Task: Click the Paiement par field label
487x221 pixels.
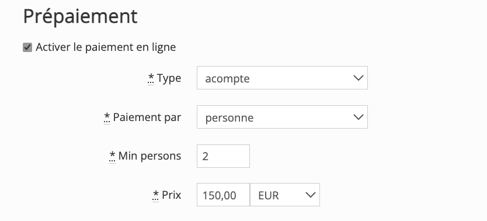Action: 147,117
